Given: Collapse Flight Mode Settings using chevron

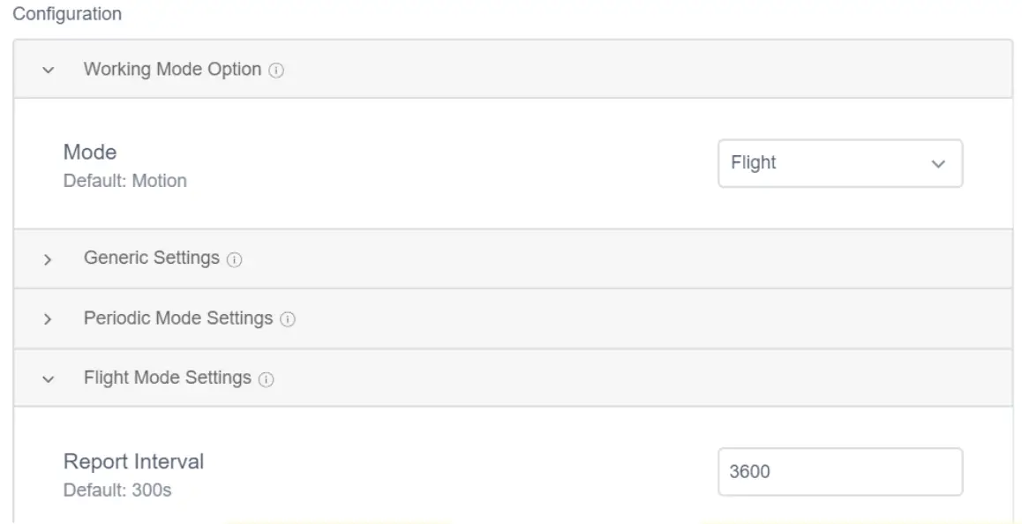Looking at the screenshot, I should click(48, 379).
